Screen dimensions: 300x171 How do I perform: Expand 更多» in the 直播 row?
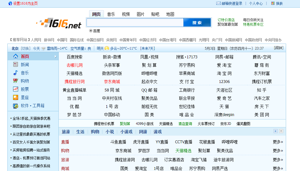[278, 142]
